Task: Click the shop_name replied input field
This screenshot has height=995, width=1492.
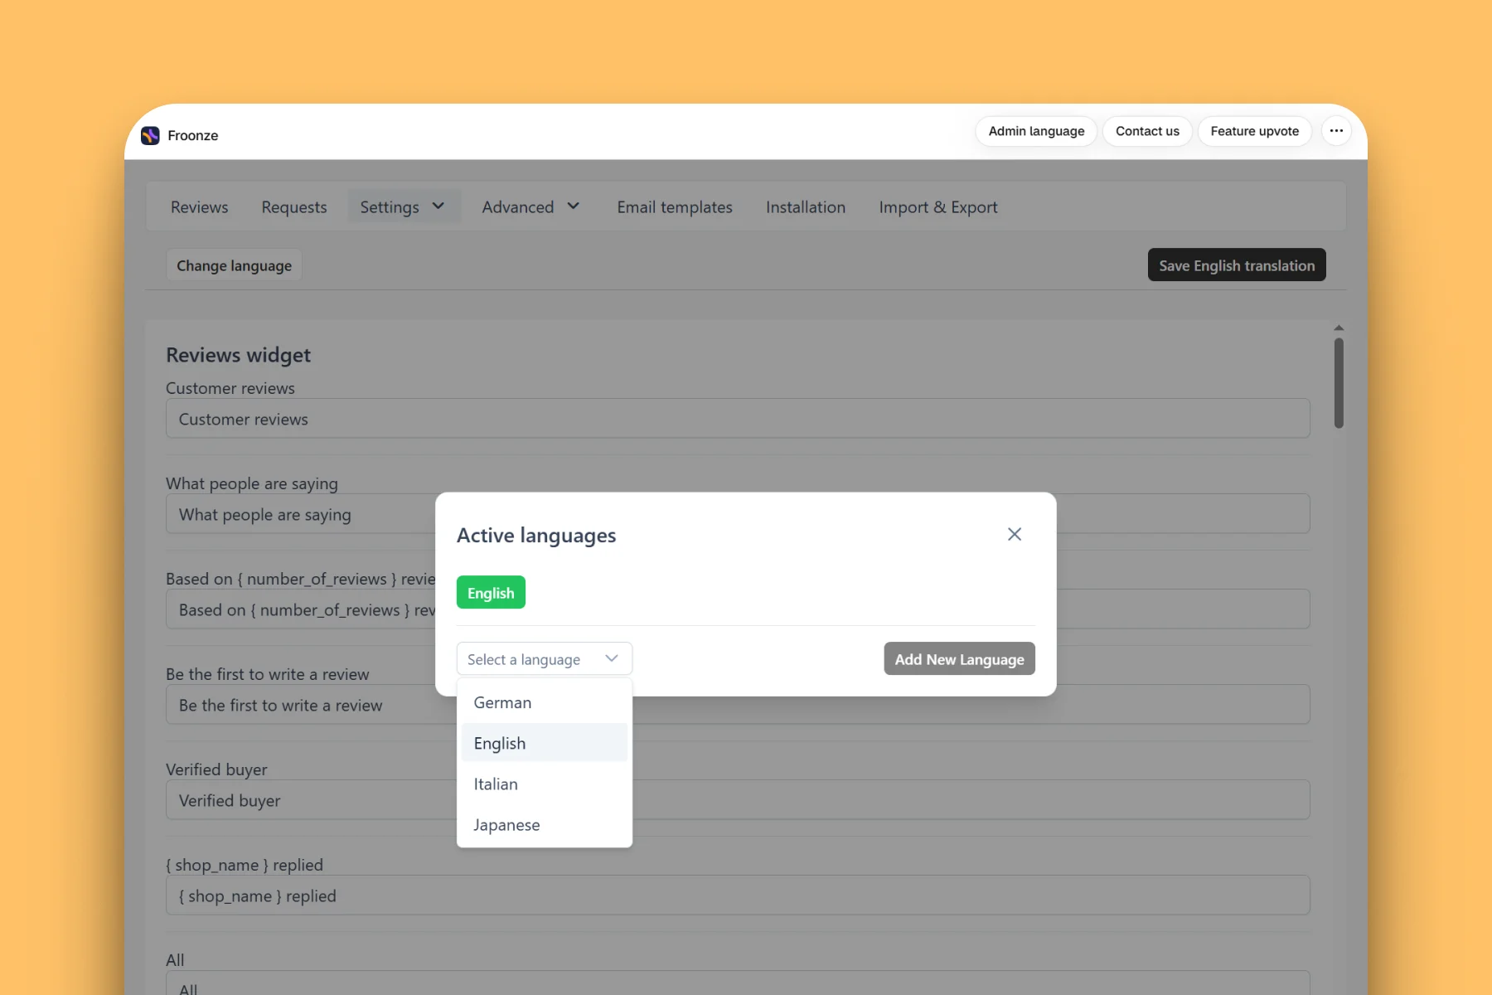Action: coord(738,895)
